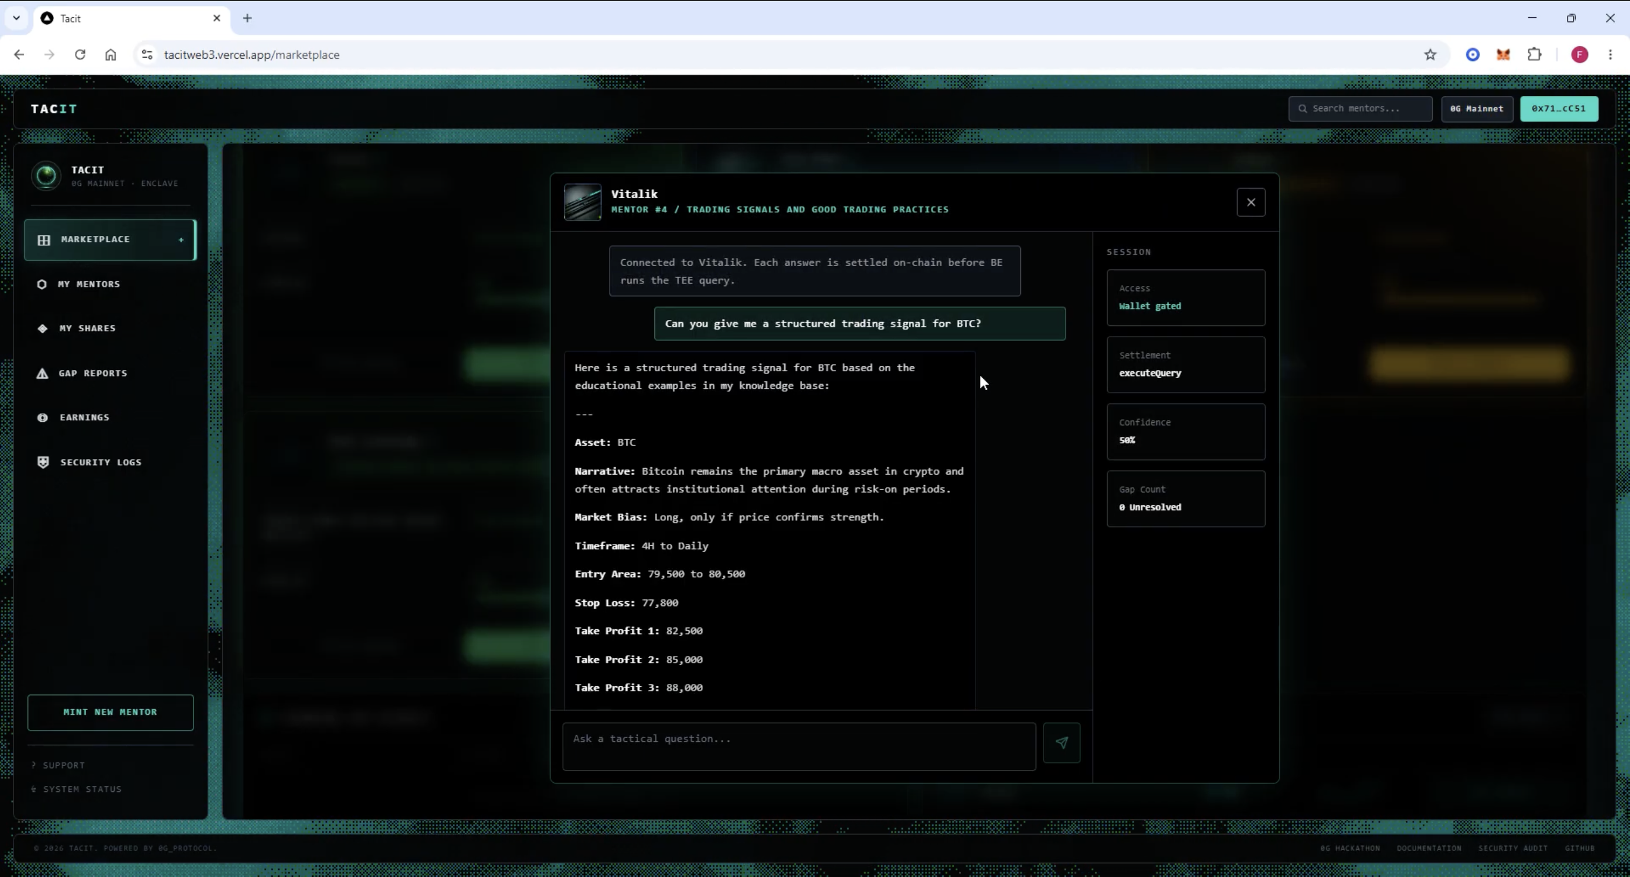The image size is (1630, 877).
Task: Click the 'Timeframe: 4H to Daily' line
Action: pos(641,546)
